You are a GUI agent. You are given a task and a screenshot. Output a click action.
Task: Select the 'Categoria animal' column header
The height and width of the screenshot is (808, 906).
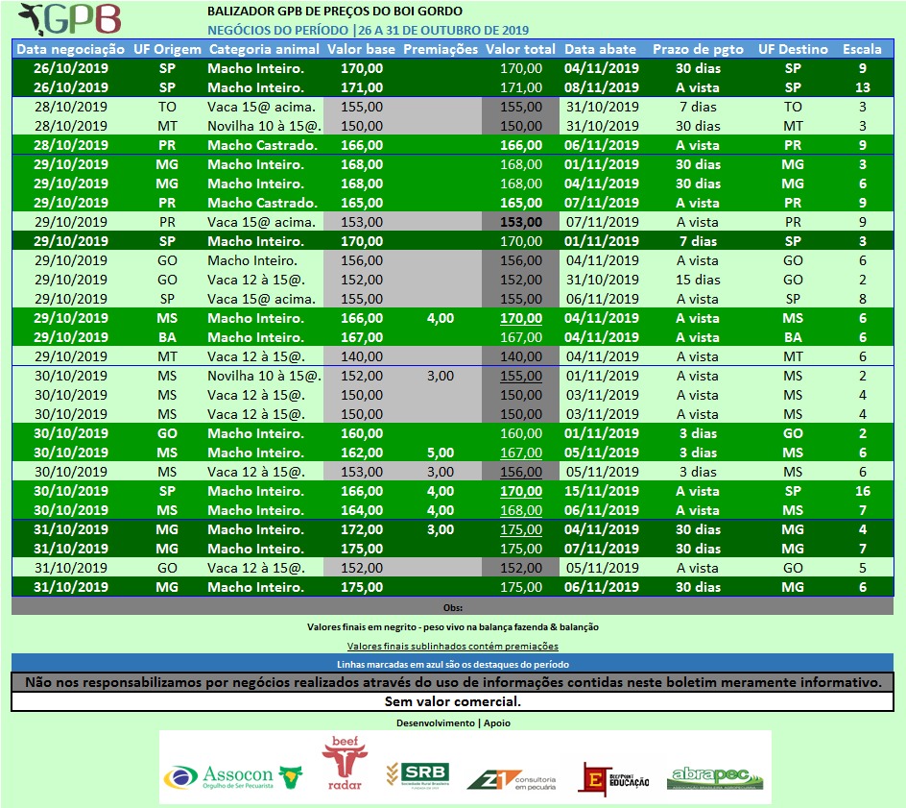pyautogui.click(x=262, y=49)
